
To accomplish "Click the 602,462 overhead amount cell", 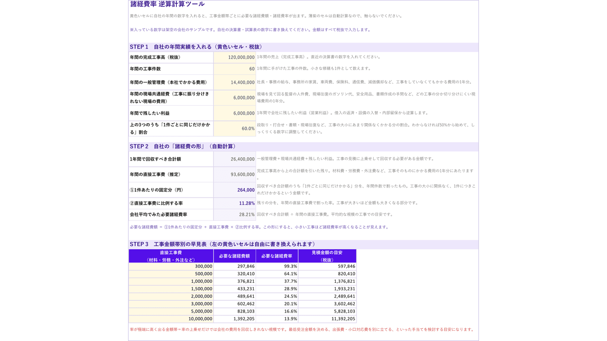I will click(x=235, y=304).
